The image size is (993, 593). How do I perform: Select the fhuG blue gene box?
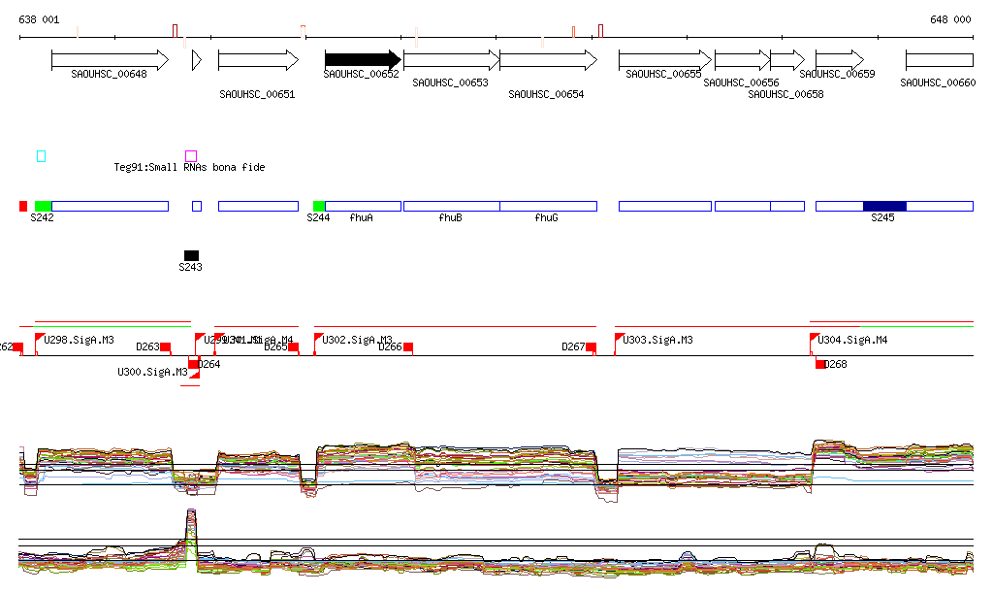pos(549,206)
